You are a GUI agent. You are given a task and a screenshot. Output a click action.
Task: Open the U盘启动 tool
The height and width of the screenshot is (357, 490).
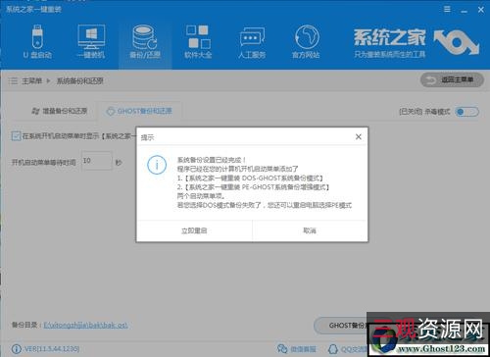(37, 42)
